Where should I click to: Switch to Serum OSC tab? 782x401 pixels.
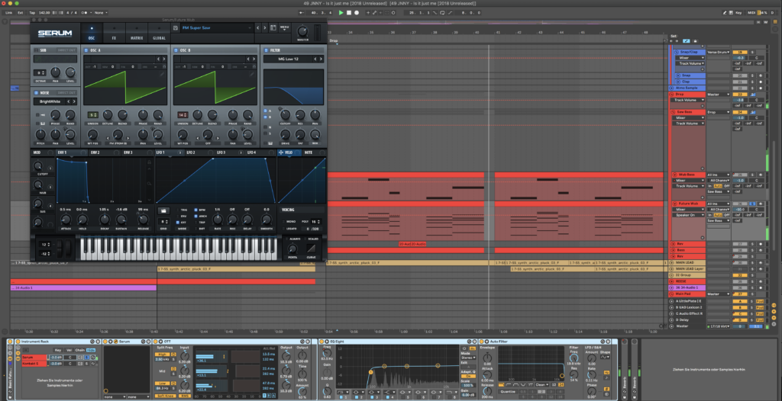tap(92, 33)
